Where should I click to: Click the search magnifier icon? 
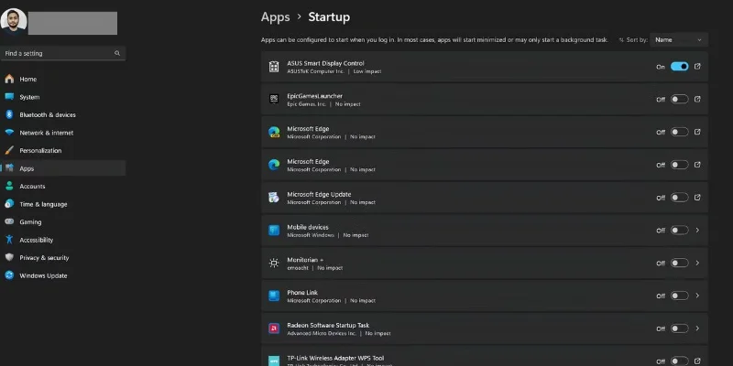[x=117, y=54]
